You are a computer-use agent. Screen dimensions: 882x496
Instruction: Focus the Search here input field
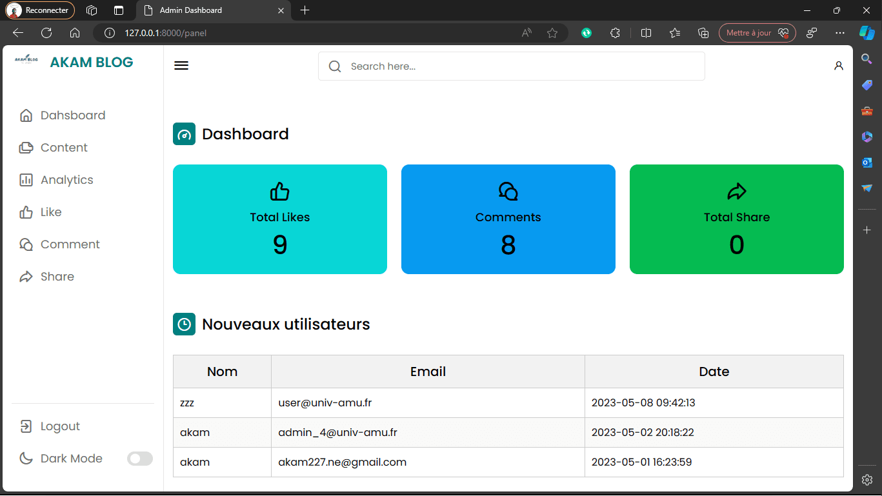(511, 66)
